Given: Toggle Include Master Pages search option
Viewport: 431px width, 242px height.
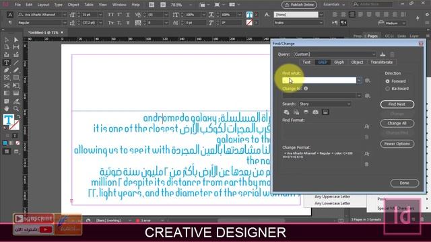Looking at the screenshot, I should tap(315, 112).
